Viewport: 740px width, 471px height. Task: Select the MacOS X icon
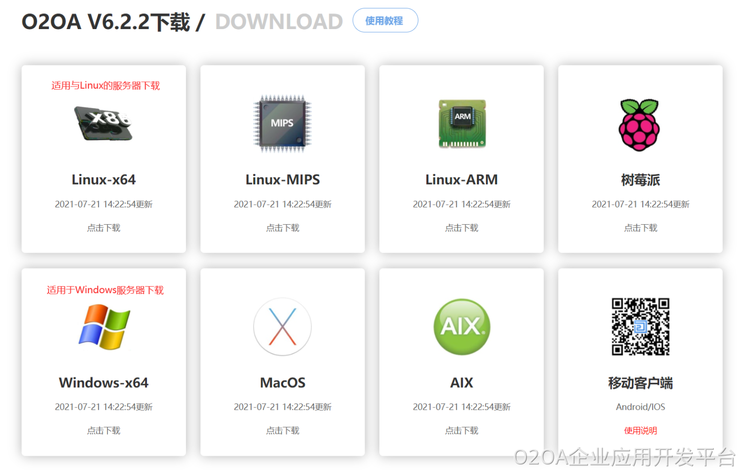pyautogui.click(x=282, y=326)
